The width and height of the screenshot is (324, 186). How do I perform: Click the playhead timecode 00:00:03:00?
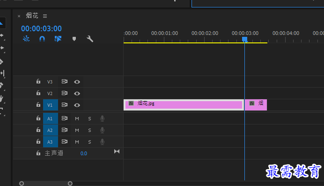tap(41, 28)
